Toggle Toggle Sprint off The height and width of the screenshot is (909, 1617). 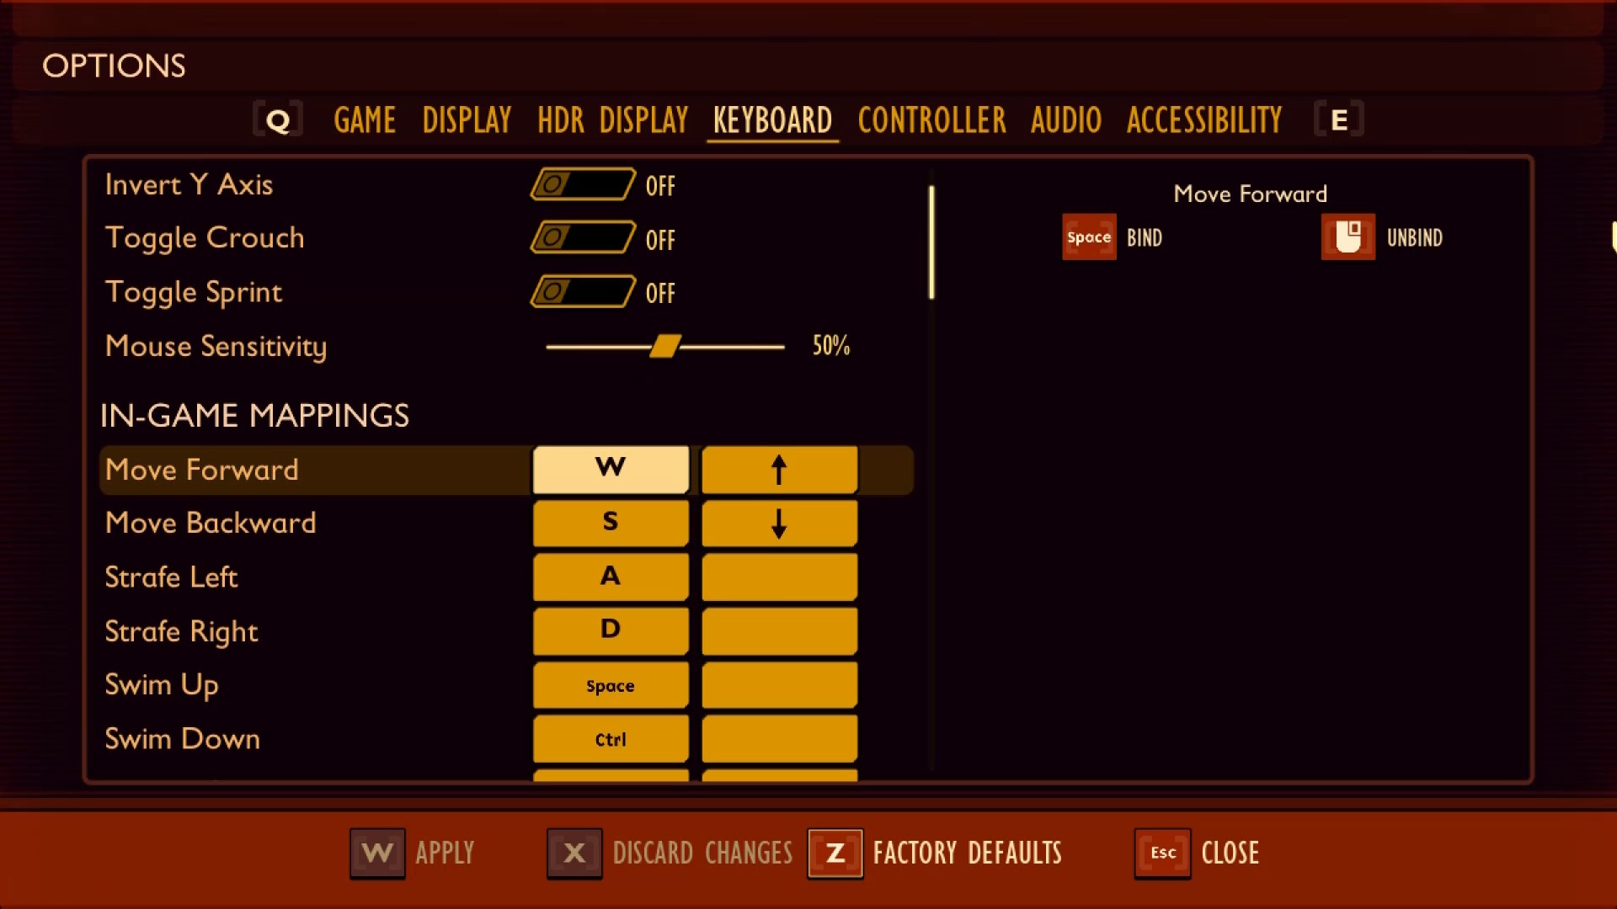click(x=582, y=290)
